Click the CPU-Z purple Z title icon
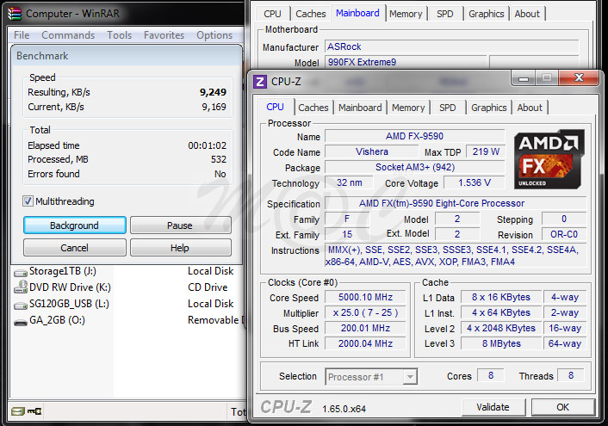Screen dimensions: 608x426 pos(260,82)
